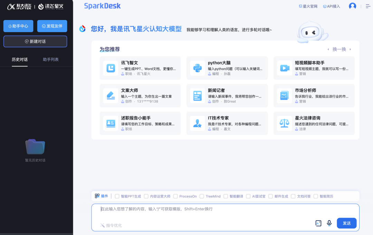Switch to the 助手列表 tab
Screen dimensions: 373x235
[x=51, y=59]
